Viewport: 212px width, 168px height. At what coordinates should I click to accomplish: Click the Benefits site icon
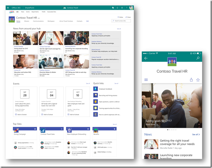tap(96, 130)
